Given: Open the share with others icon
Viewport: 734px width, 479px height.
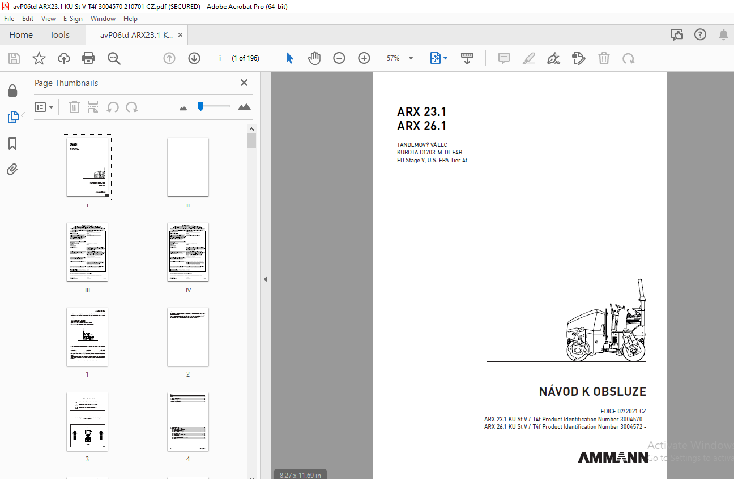Looking at the screenshot, I should pyautogui.click(x=677, y=35).
